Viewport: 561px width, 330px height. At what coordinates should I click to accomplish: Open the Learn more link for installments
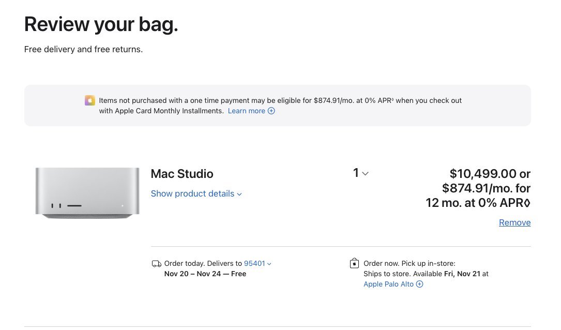(x=246, y=111)
